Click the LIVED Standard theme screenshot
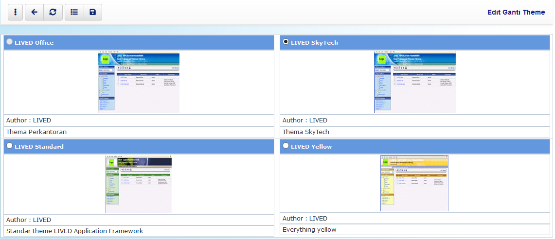 pos(139,184)
